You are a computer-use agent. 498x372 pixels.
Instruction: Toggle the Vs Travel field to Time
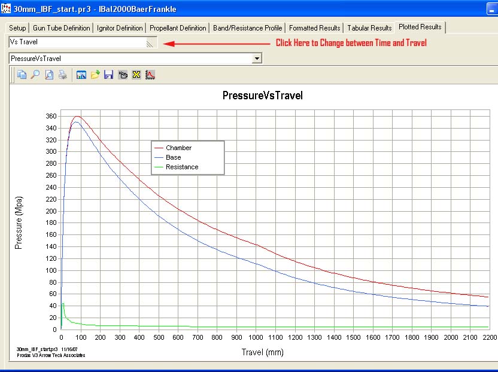point(78,42)
